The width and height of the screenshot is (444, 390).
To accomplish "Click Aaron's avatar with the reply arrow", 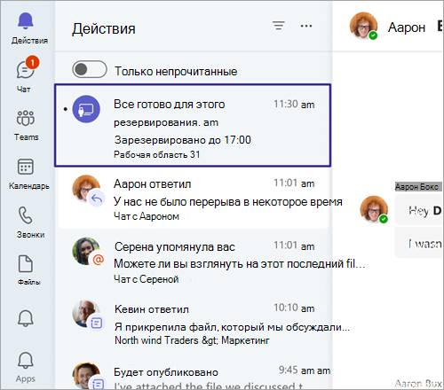I will (88, 190).
